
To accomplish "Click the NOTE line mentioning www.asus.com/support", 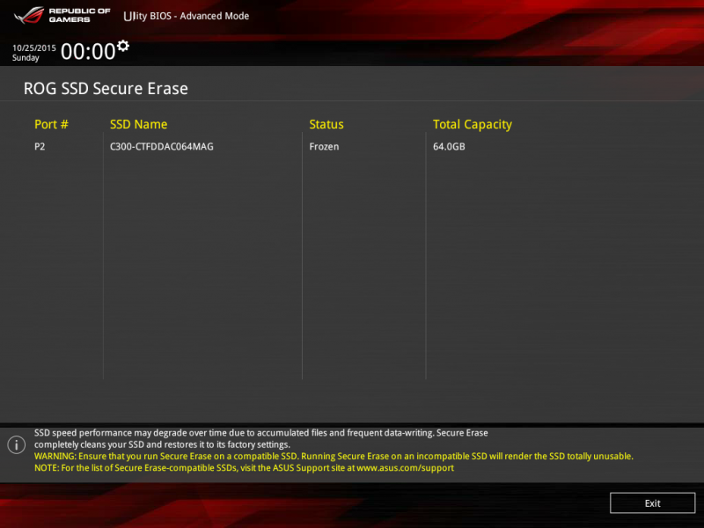I will (244, 468).
